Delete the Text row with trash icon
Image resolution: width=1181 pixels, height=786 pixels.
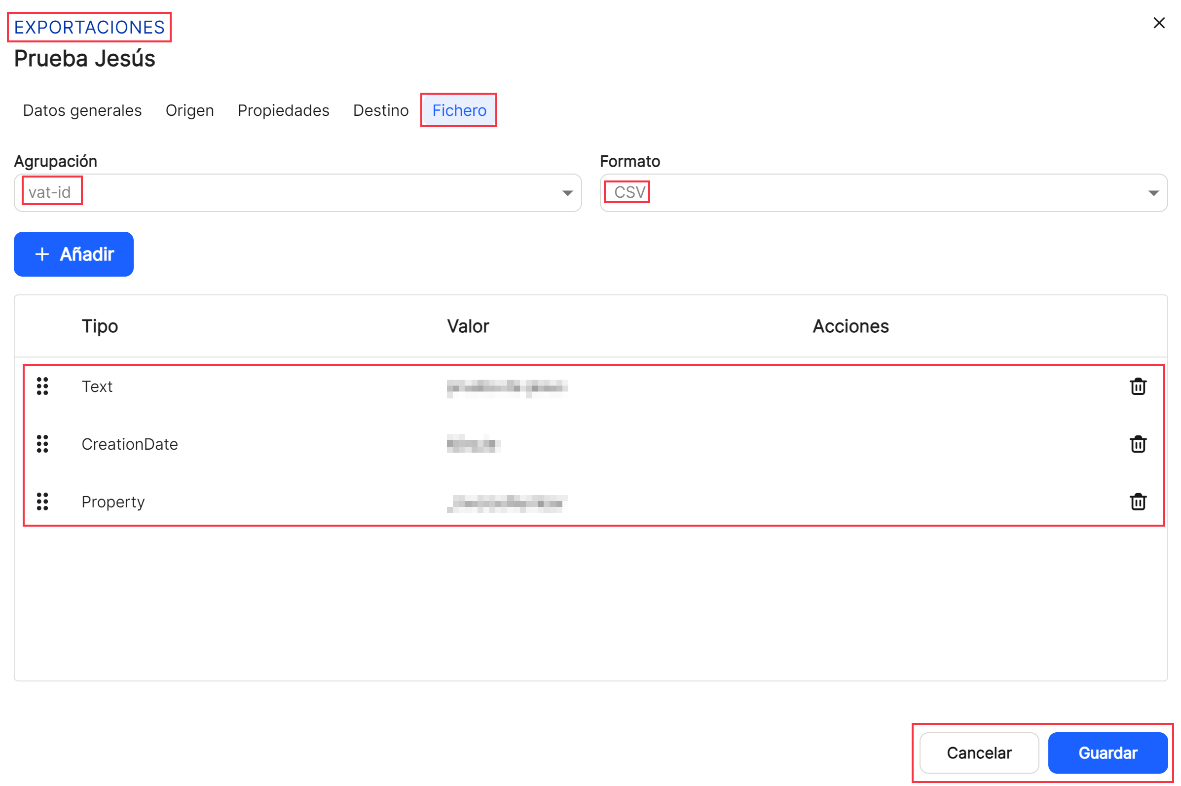(x=1138, y=387)
